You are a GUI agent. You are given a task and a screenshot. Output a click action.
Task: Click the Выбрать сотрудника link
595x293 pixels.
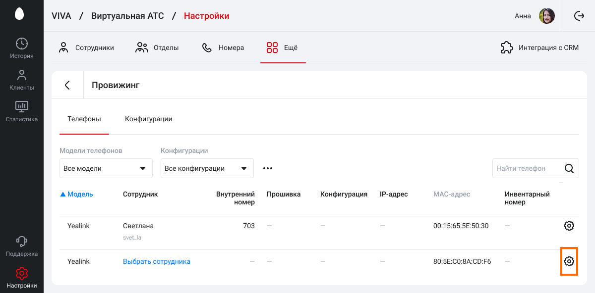[x=157, y=261]
